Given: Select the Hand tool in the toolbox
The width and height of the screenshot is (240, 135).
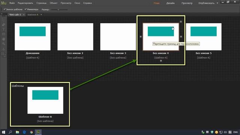Looking at the screenshot, I should 3,39.
